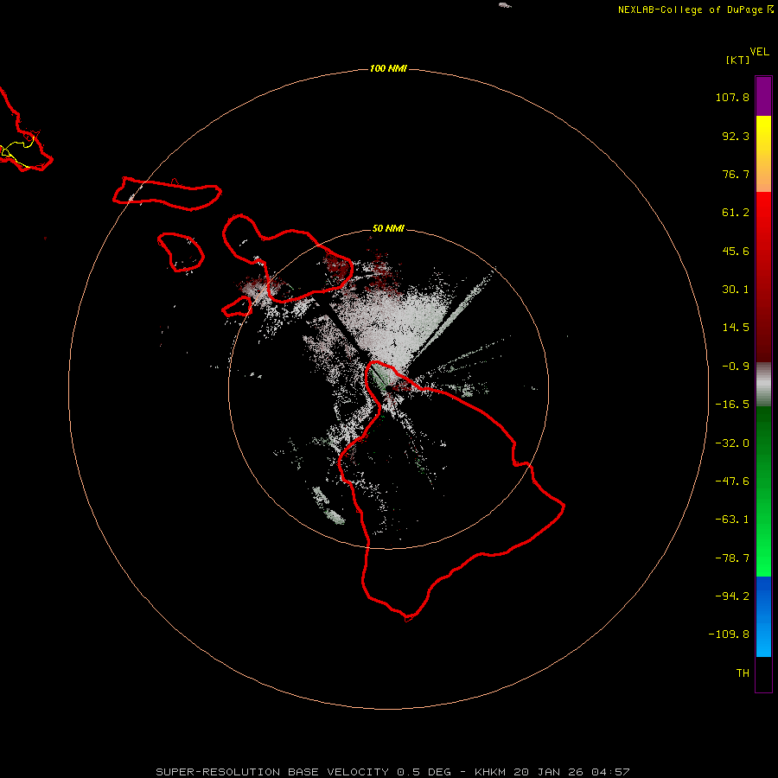This screenshot has height=778, width=778.
Task: Click the 76.7 velocity scale value
Action: pos(736,174)
